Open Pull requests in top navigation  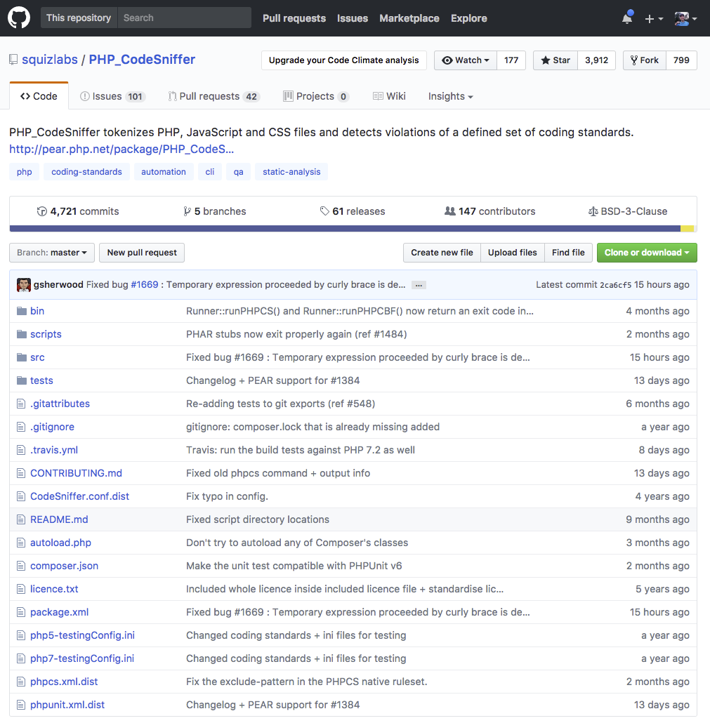[294, 18]
